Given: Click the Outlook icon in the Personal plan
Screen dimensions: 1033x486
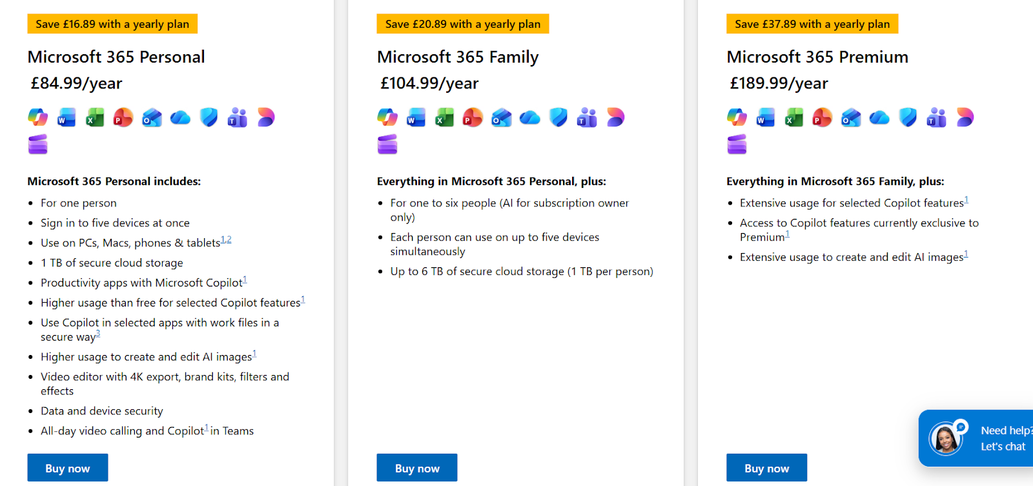Looking at the screenshot, I should pos(152,117).
